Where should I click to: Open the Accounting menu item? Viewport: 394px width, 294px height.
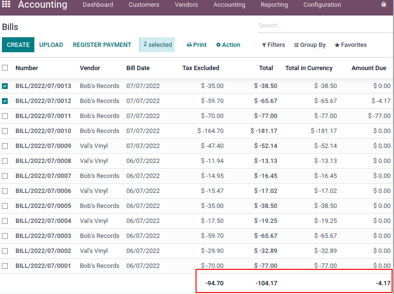tap(229, 4)
